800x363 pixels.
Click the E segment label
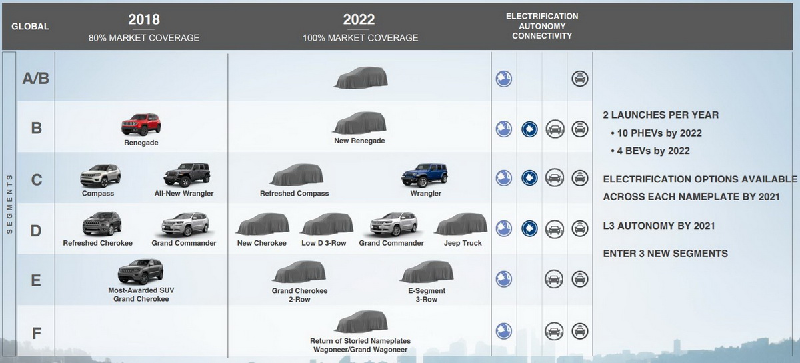[x=36, y=280]
